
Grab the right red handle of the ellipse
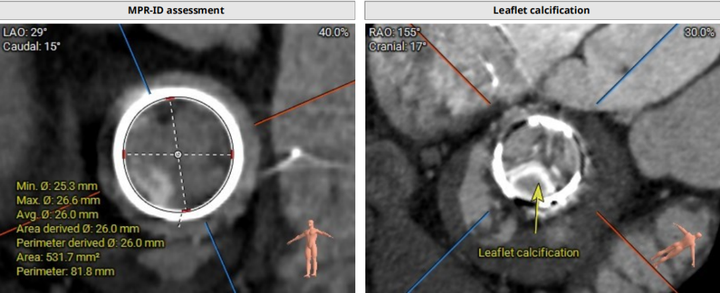coord(233,154)
